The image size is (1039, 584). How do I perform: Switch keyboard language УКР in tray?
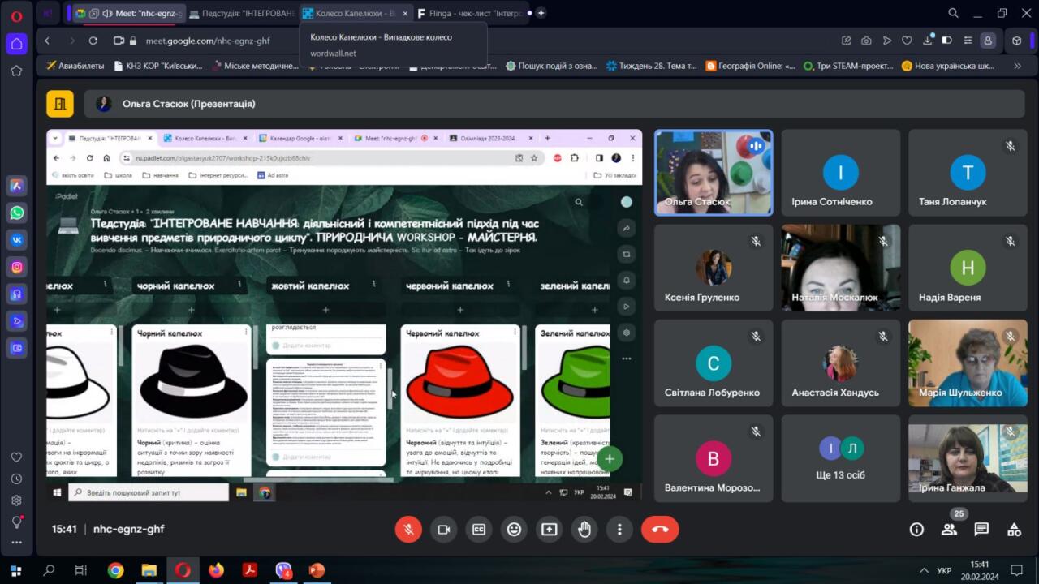[x=944, y=570]
